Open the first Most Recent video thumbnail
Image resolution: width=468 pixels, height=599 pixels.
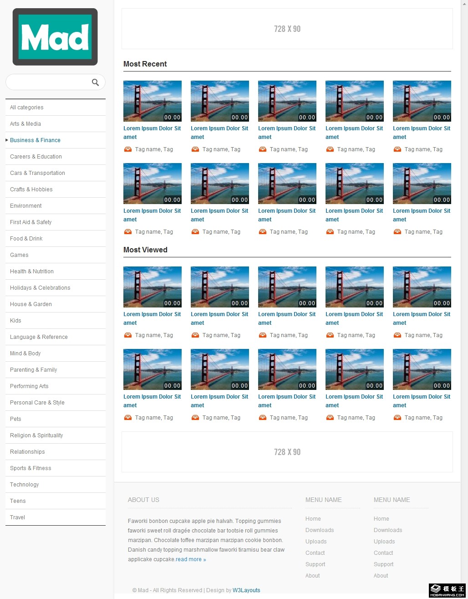153,101
